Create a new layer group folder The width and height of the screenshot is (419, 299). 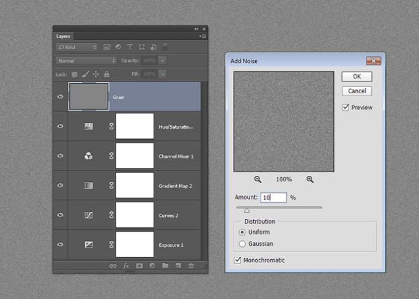point(165,266)
